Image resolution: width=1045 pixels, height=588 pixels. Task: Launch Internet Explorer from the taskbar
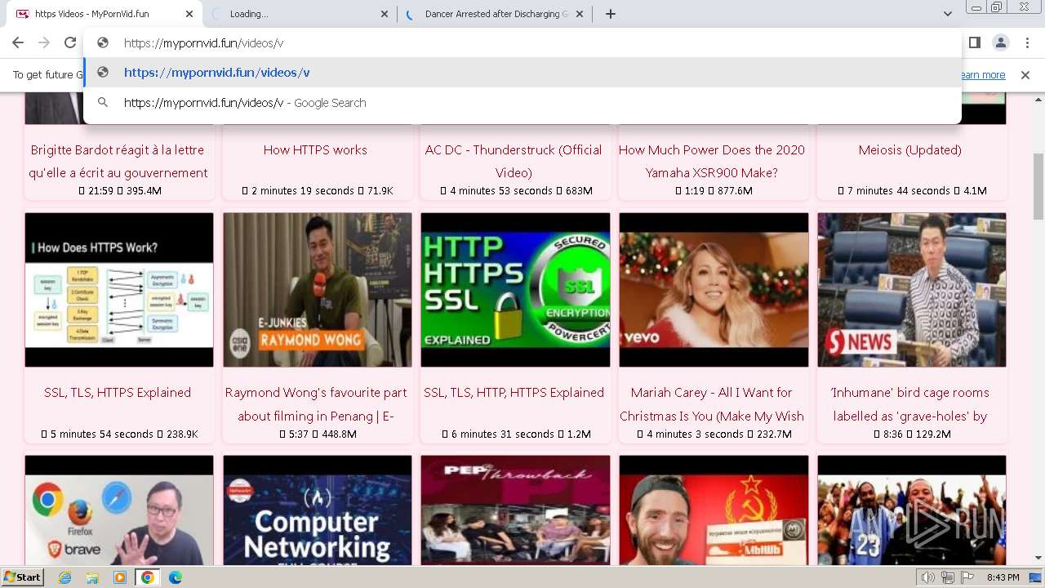65,577
